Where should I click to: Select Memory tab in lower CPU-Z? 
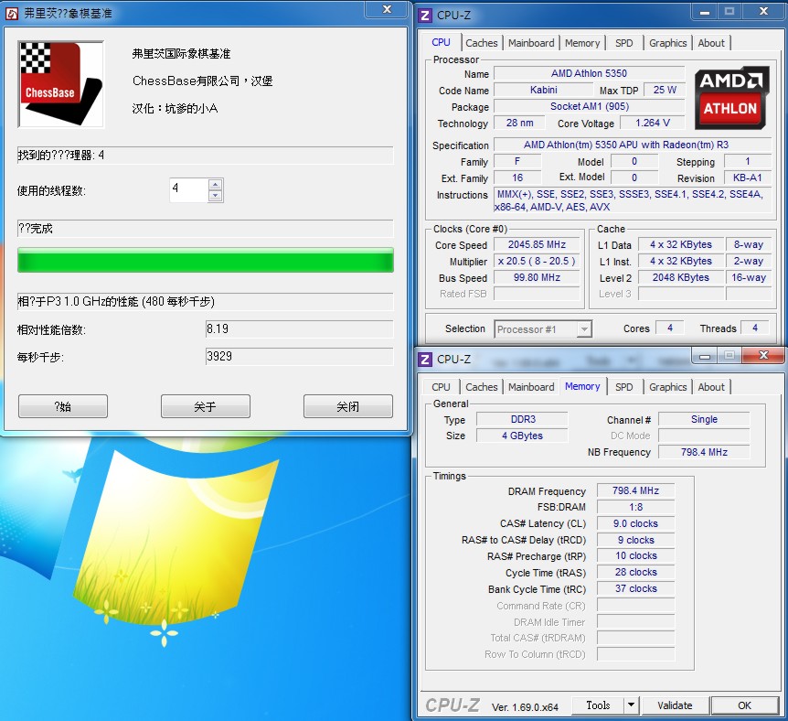(x=582, y=386)
